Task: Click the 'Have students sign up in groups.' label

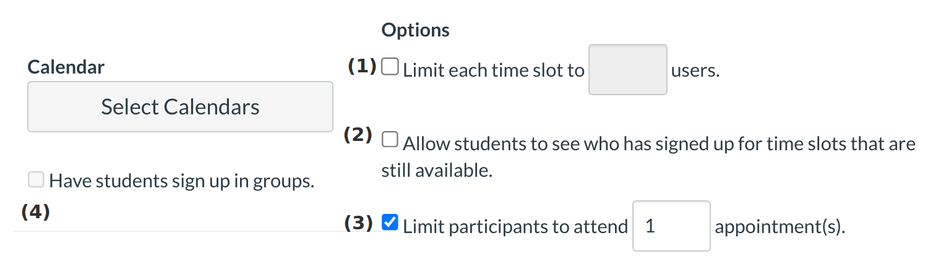Action: pyautogui.click(x=181, y=181)
